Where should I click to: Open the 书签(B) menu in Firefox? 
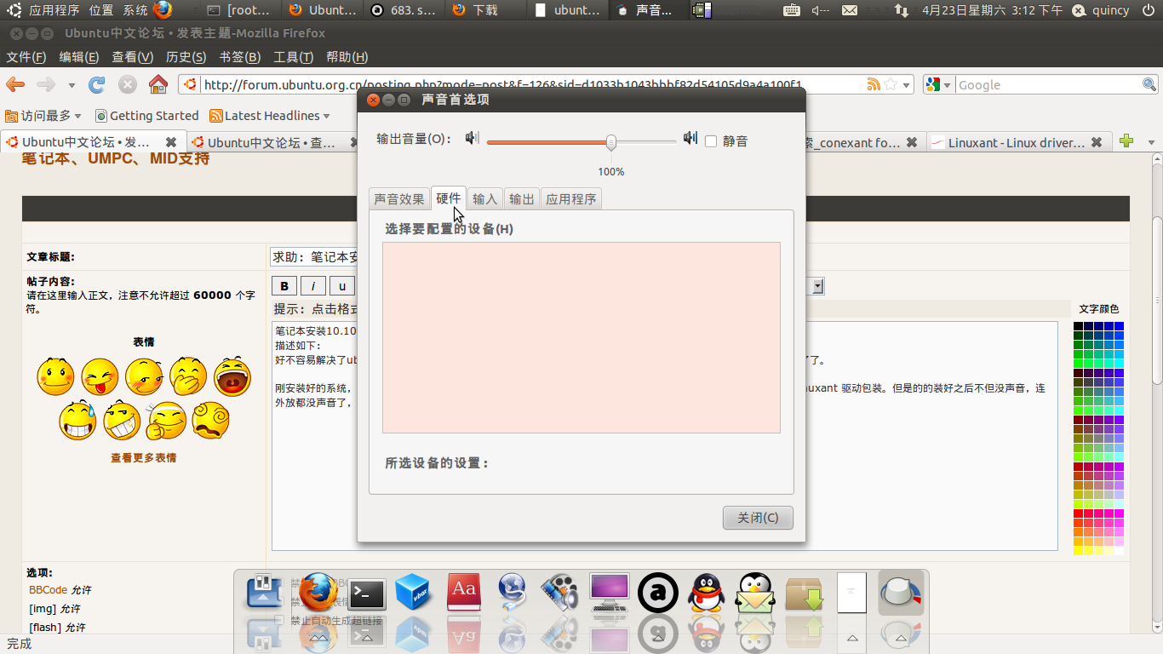(240, 57)
